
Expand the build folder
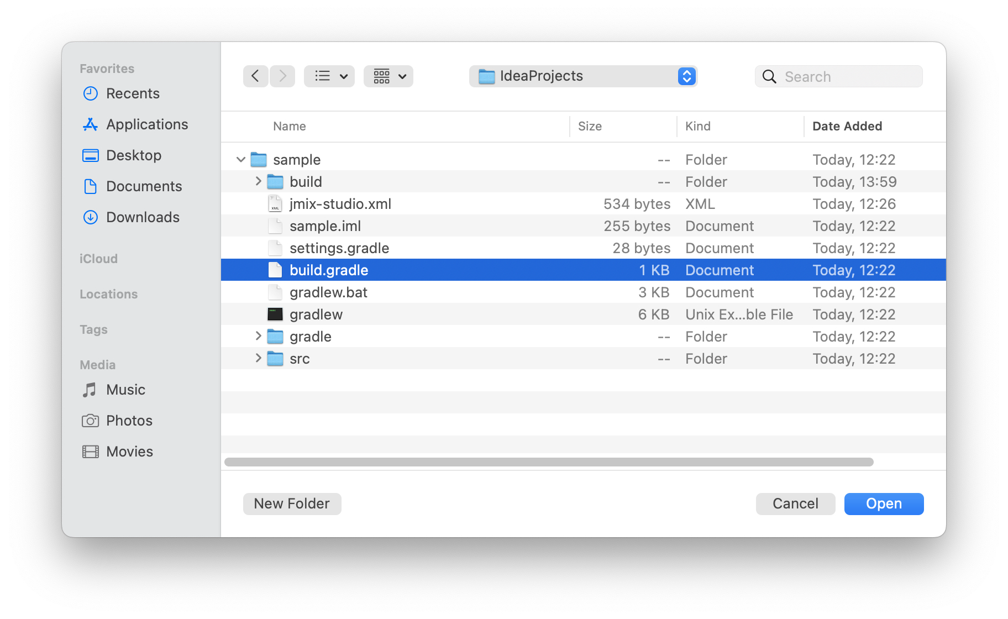(x=258, y=181)
